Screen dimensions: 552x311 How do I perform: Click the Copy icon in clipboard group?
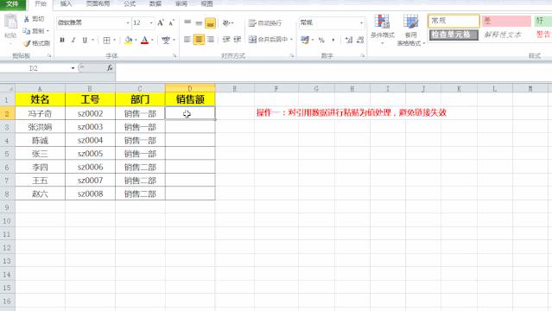(27, 31)
